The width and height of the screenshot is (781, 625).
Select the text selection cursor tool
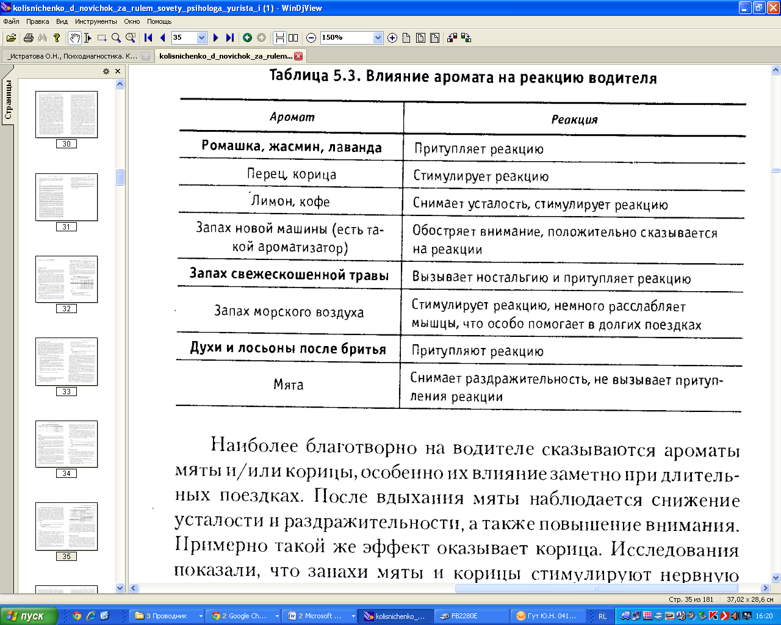pos(88,38)
